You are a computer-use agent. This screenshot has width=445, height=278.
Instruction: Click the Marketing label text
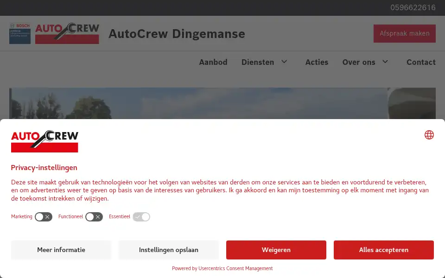click(22, 216)
